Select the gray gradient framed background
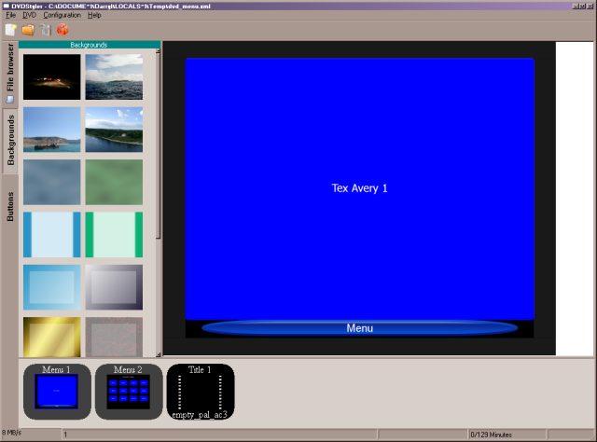The height and width of the screenshot is (442, 597). tap(114, 287)
